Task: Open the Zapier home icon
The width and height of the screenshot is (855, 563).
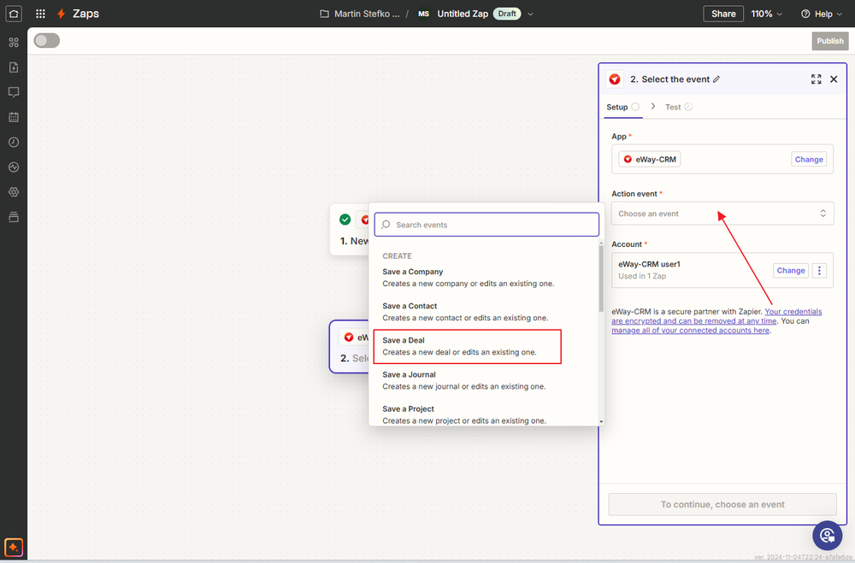Action: (13, 14)
